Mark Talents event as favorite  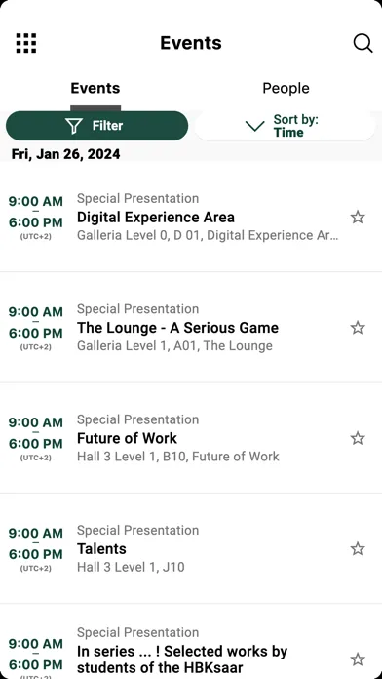[358, 549]
